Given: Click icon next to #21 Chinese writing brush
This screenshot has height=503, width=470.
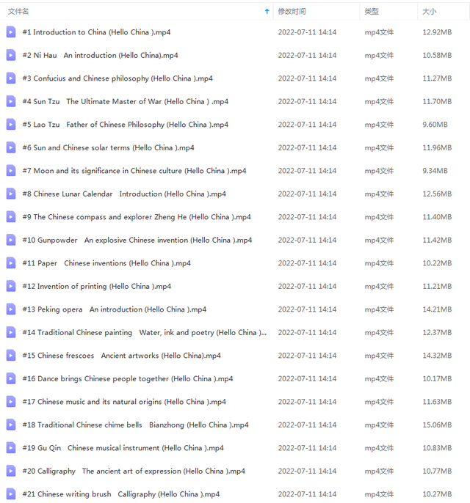Looking at the screenshot, I should tap(11, 494).
